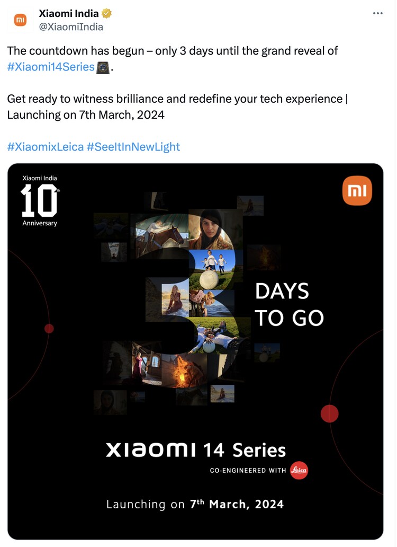Click the Xiaomi India profile avatar

tap(20, 20)
